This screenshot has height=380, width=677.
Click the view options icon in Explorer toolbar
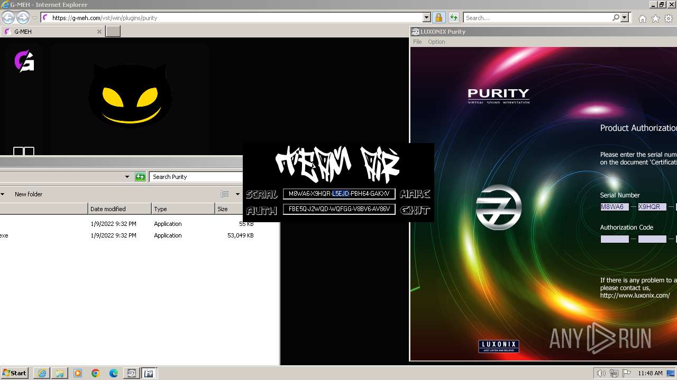coord(225,194)
